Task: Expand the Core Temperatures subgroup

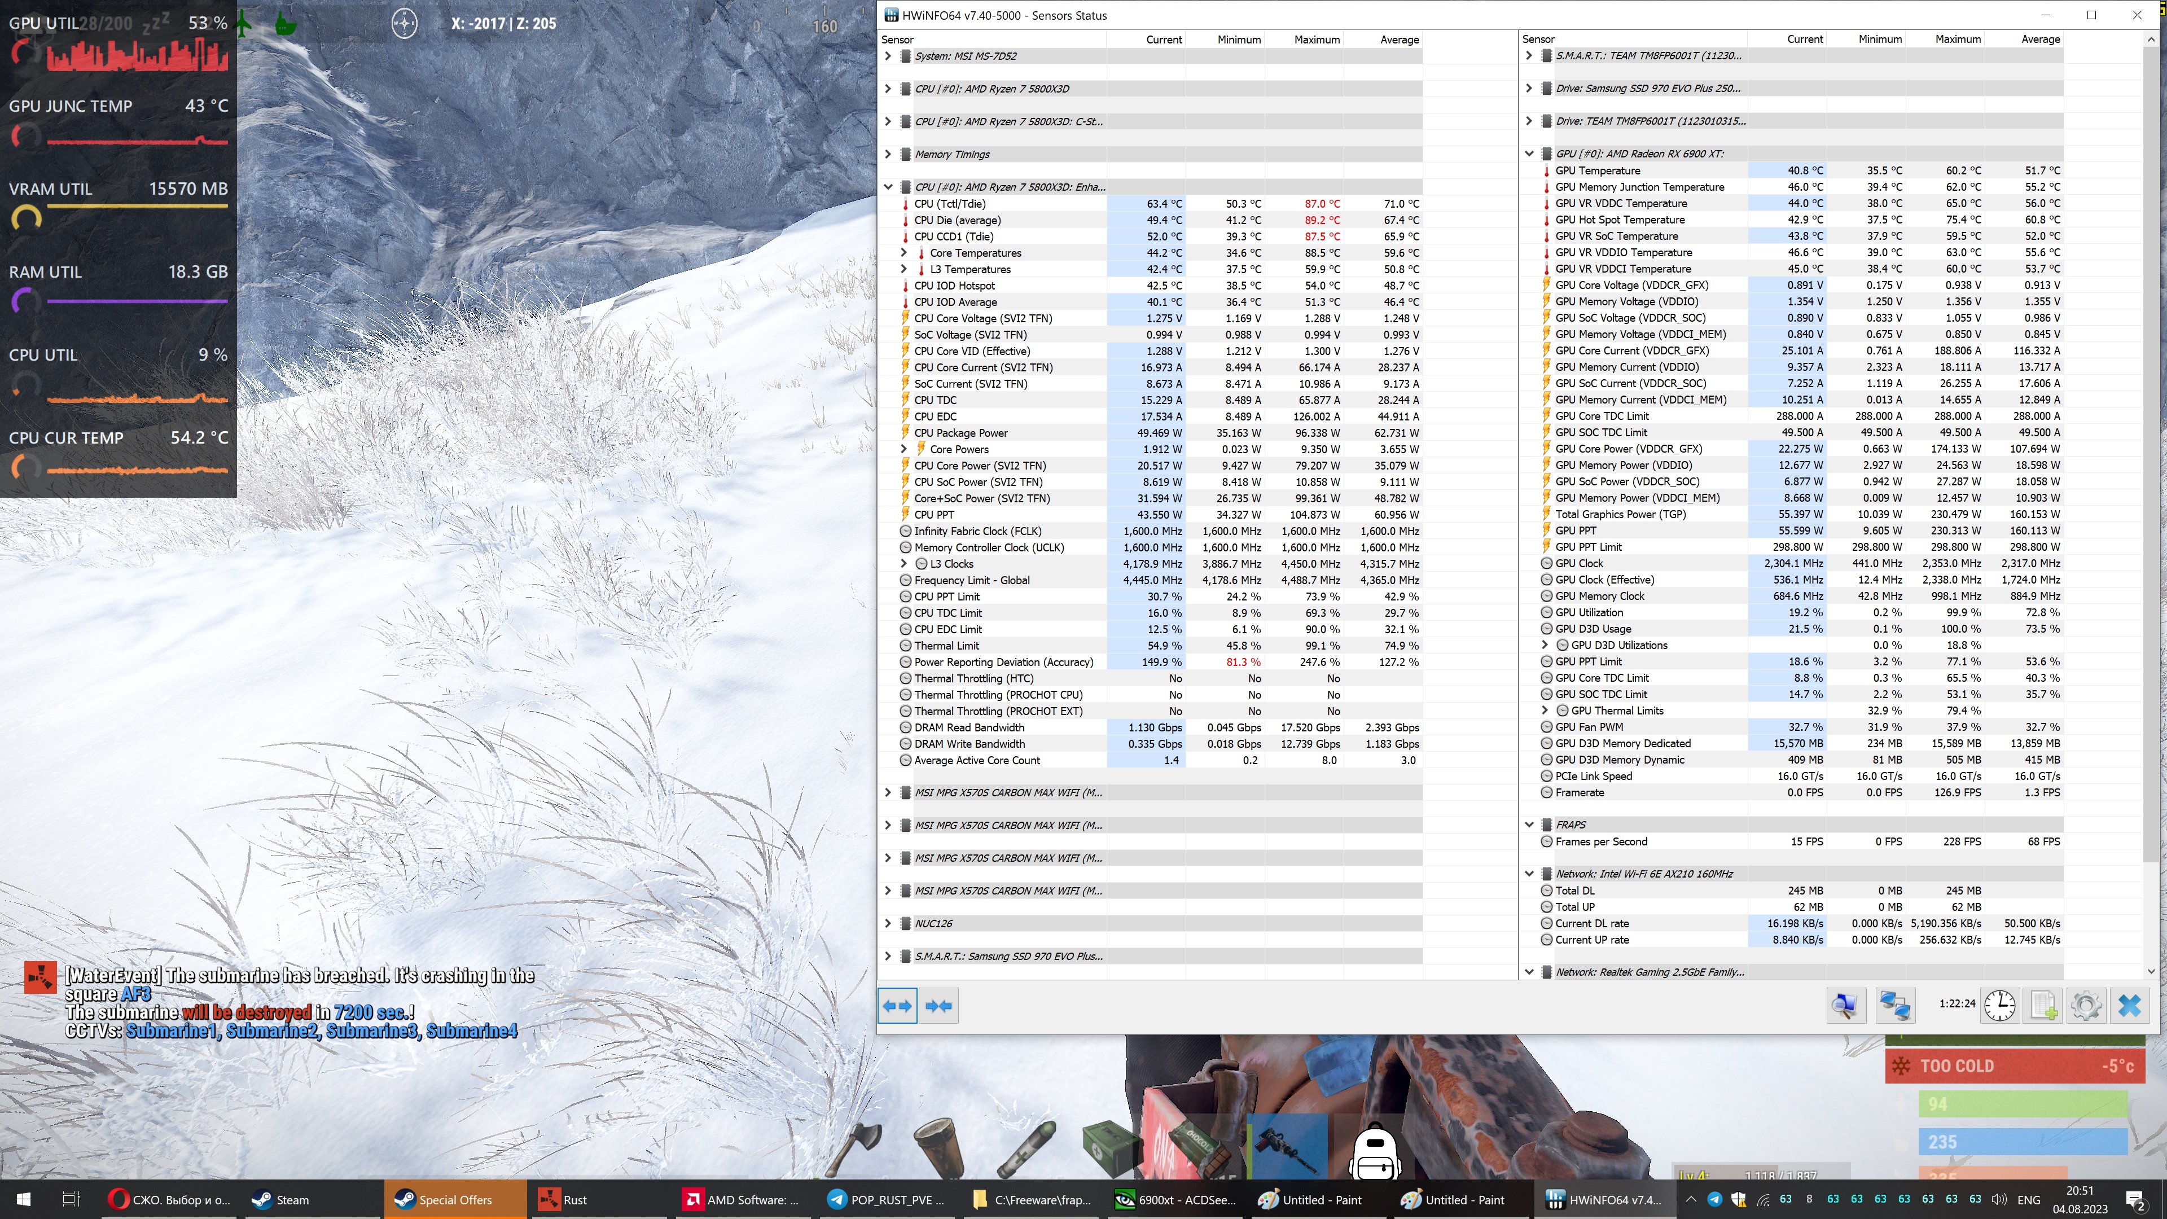Action: click(903, 252)
